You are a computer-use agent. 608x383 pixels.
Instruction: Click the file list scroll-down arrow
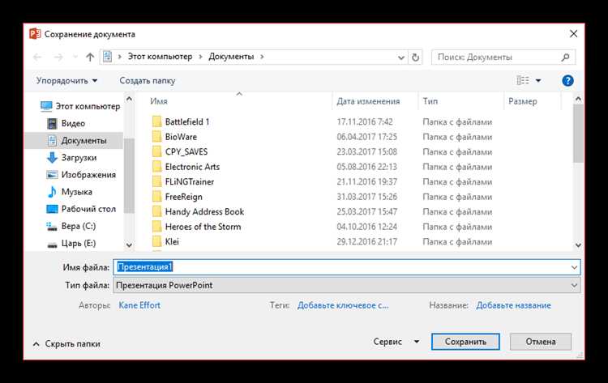pyautogui.click(x=578, y=245)
